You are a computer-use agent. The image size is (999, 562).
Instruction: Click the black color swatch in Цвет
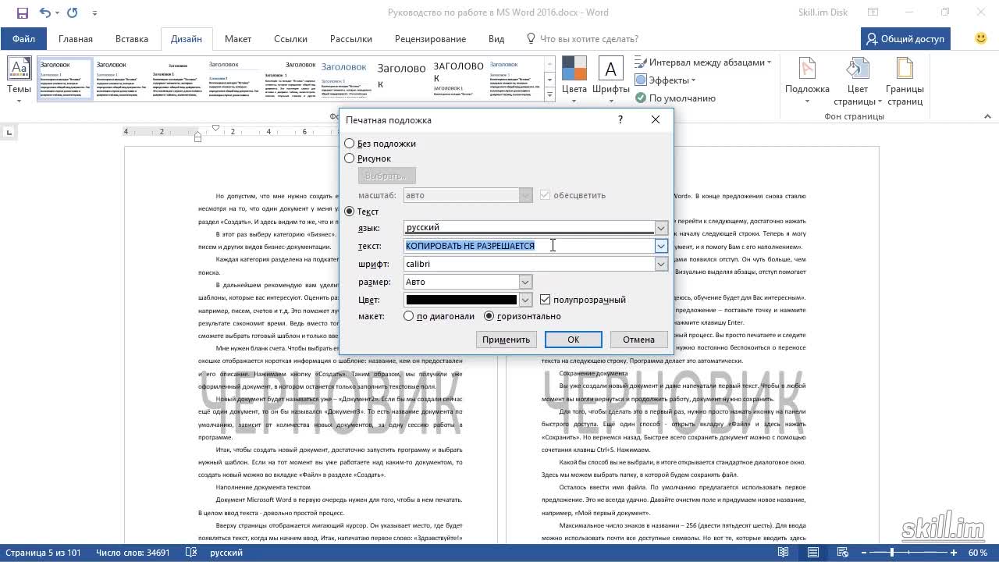[461, 300]
